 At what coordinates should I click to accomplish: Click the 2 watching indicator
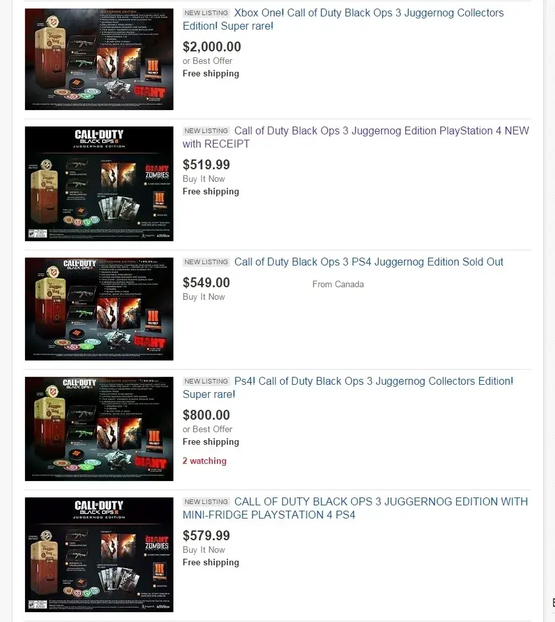[205, 461]
